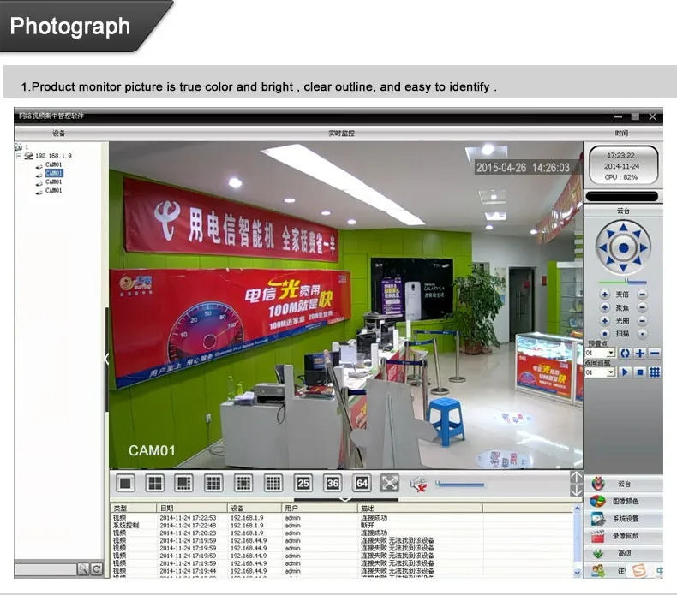This screenshot has width=677, height=595.
Task: Move PTZ camera toward upper-right
Action: tap(638, 234)
